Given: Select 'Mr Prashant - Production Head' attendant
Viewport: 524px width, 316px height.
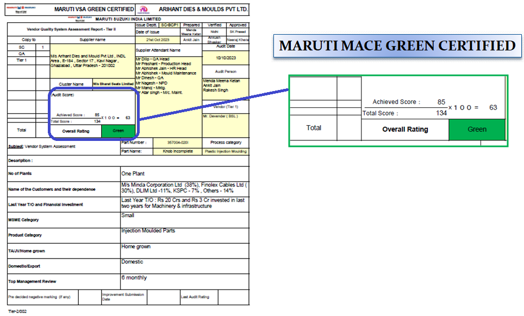Looking at the screenshot, I should tap(163, 63).
